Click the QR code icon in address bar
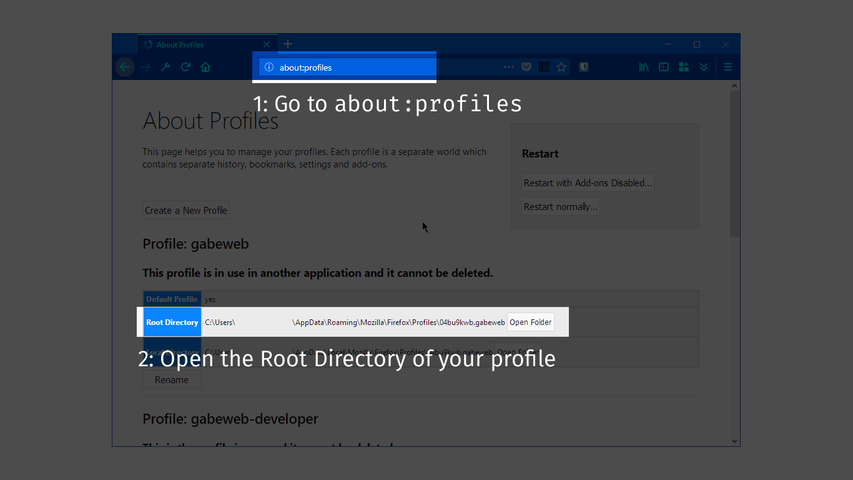853x480 pixels. tap(544, 67)
